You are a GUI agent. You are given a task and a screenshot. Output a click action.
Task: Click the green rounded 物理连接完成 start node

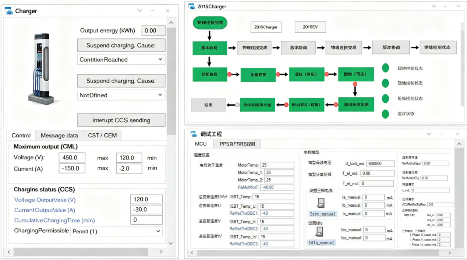(210, 23)
